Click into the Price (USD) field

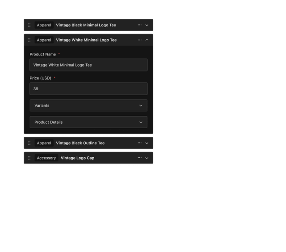coord(88,88)
